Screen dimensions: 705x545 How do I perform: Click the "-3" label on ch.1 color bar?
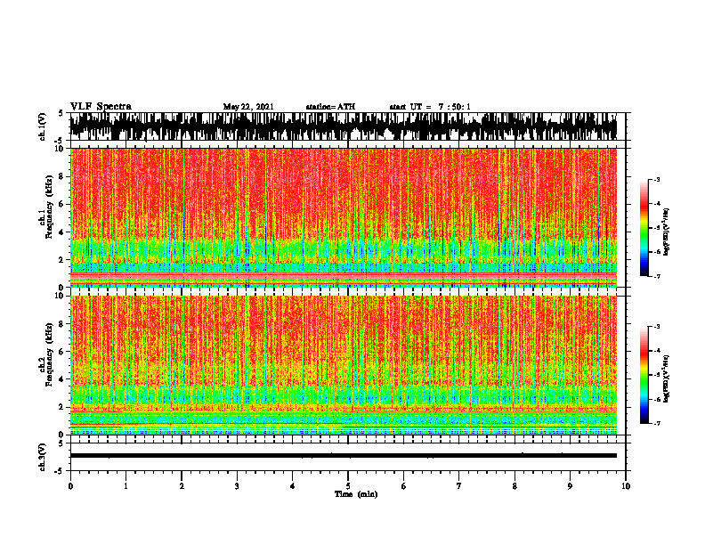(x=657, y=180)
